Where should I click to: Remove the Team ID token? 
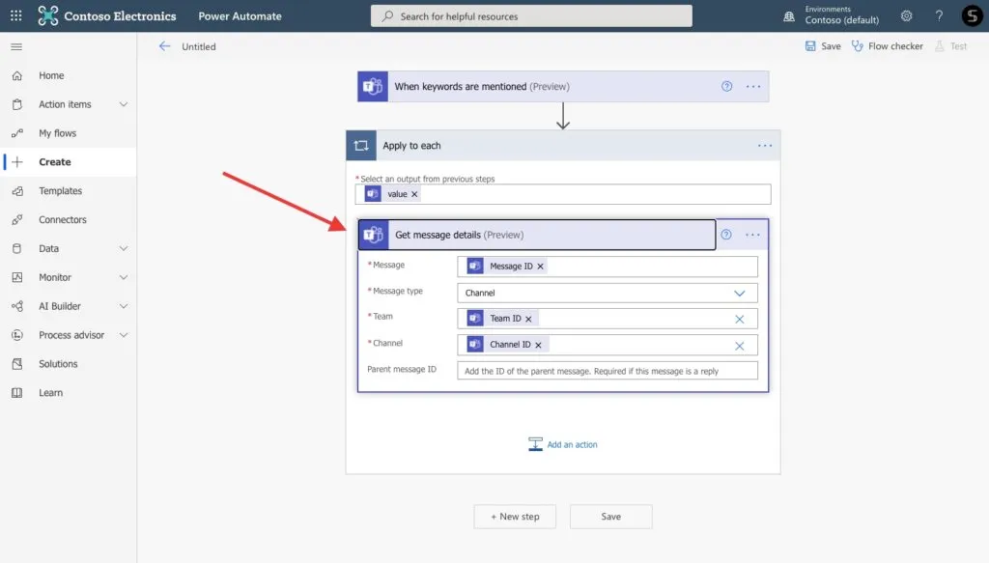coord(528,319)
